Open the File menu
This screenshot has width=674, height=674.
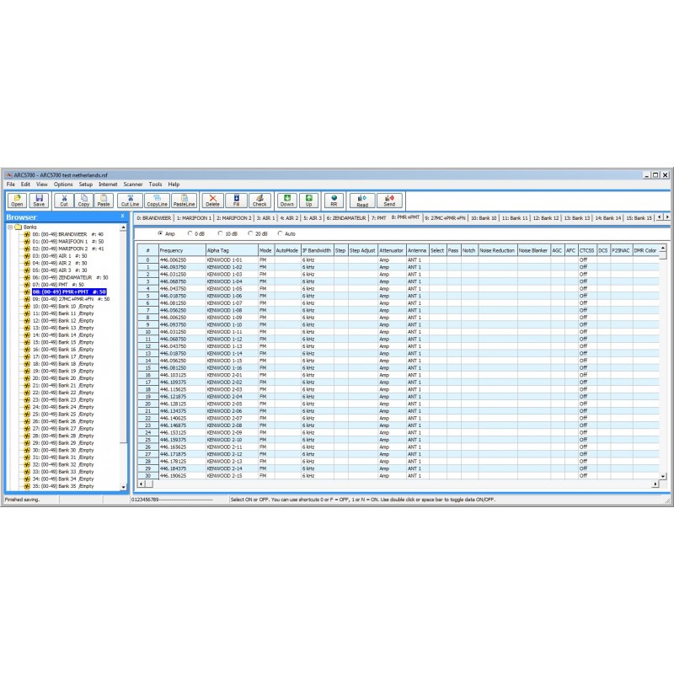tap(11, 185)
